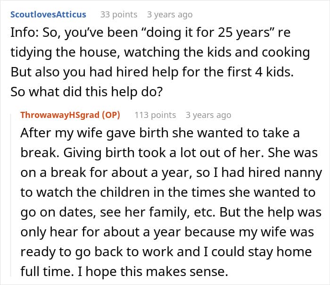
Task: Click the word "Info:" starting the comment
Action: click(22, 33)
